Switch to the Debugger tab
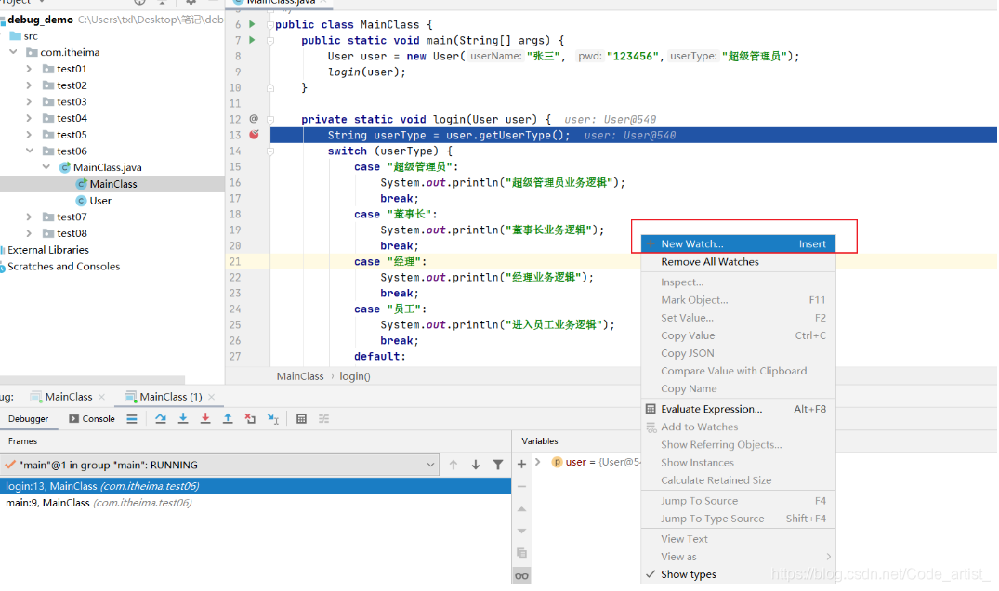The image size is (999, 591). 28,418
